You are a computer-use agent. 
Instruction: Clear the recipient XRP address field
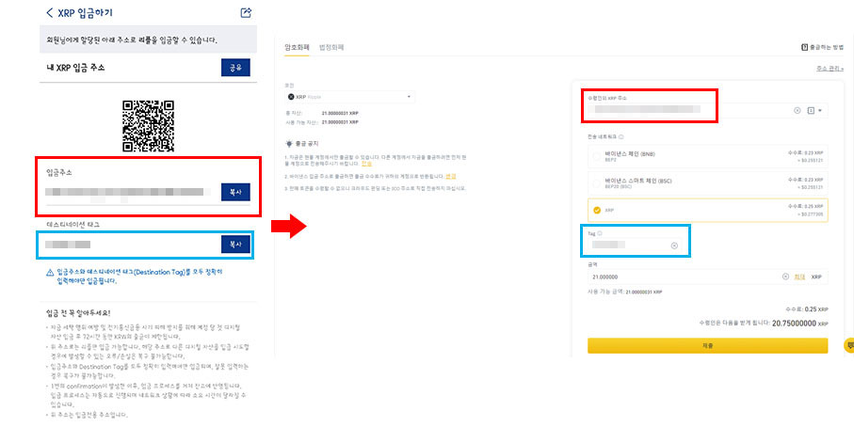pos(798,110)
